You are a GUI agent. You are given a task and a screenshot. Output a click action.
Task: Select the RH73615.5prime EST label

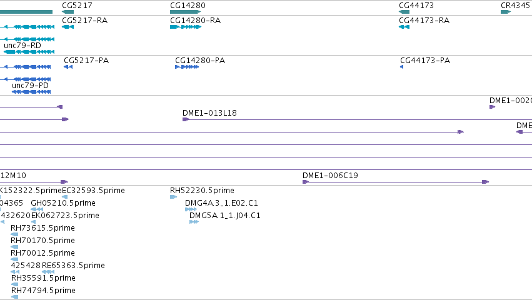click(x=43, y=228)
